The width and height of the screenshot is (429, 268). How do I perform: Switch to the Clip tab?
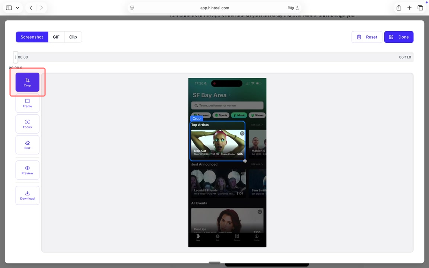tap(73, 37)
